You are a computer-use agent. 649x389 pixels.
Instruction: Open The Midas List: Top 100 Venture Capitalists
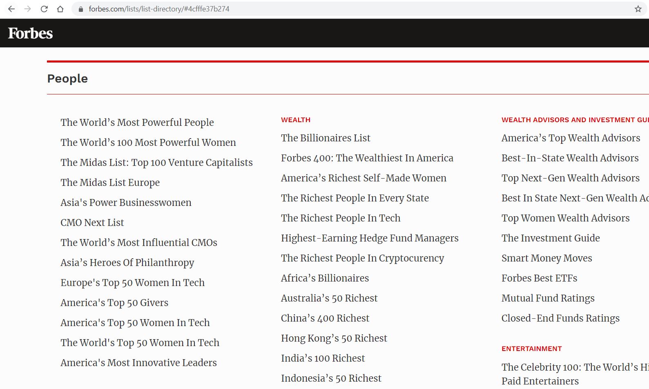tap(157, 163)
